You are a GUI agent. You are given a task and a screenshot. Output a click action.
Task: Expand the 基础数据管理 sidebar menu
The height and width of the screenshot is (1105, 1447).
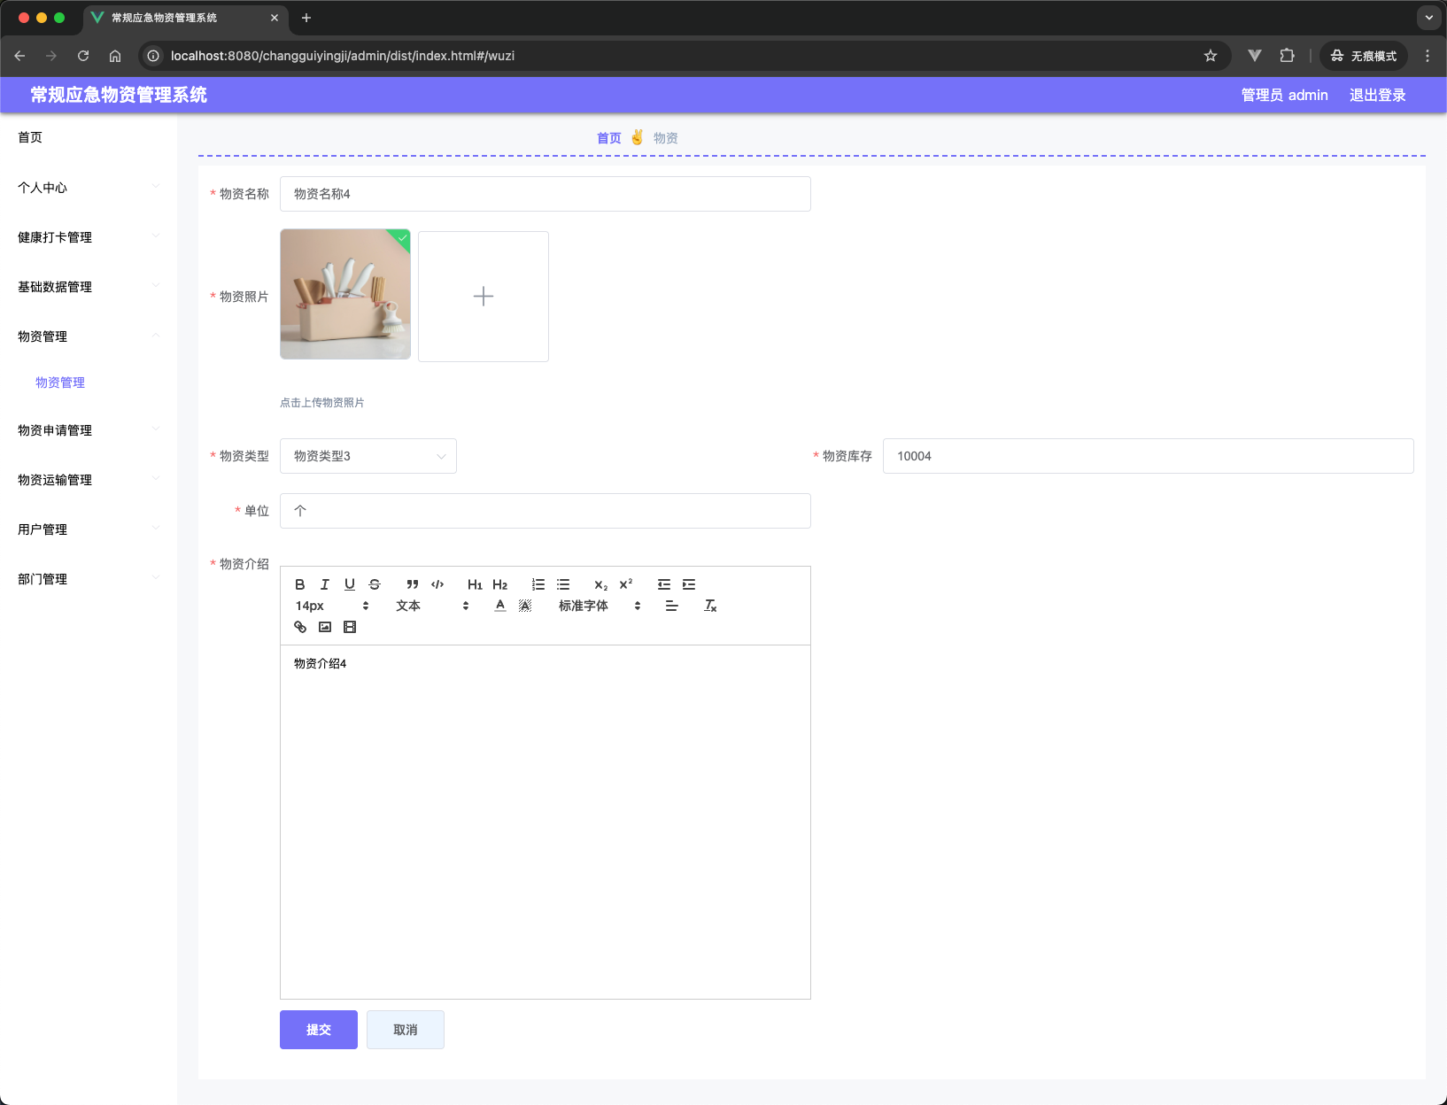(x=89, y=287)
